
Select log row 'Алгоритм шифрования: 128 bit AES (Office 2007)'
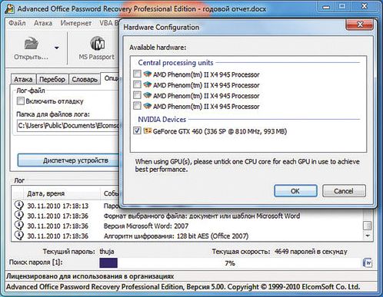coord(176,236)
